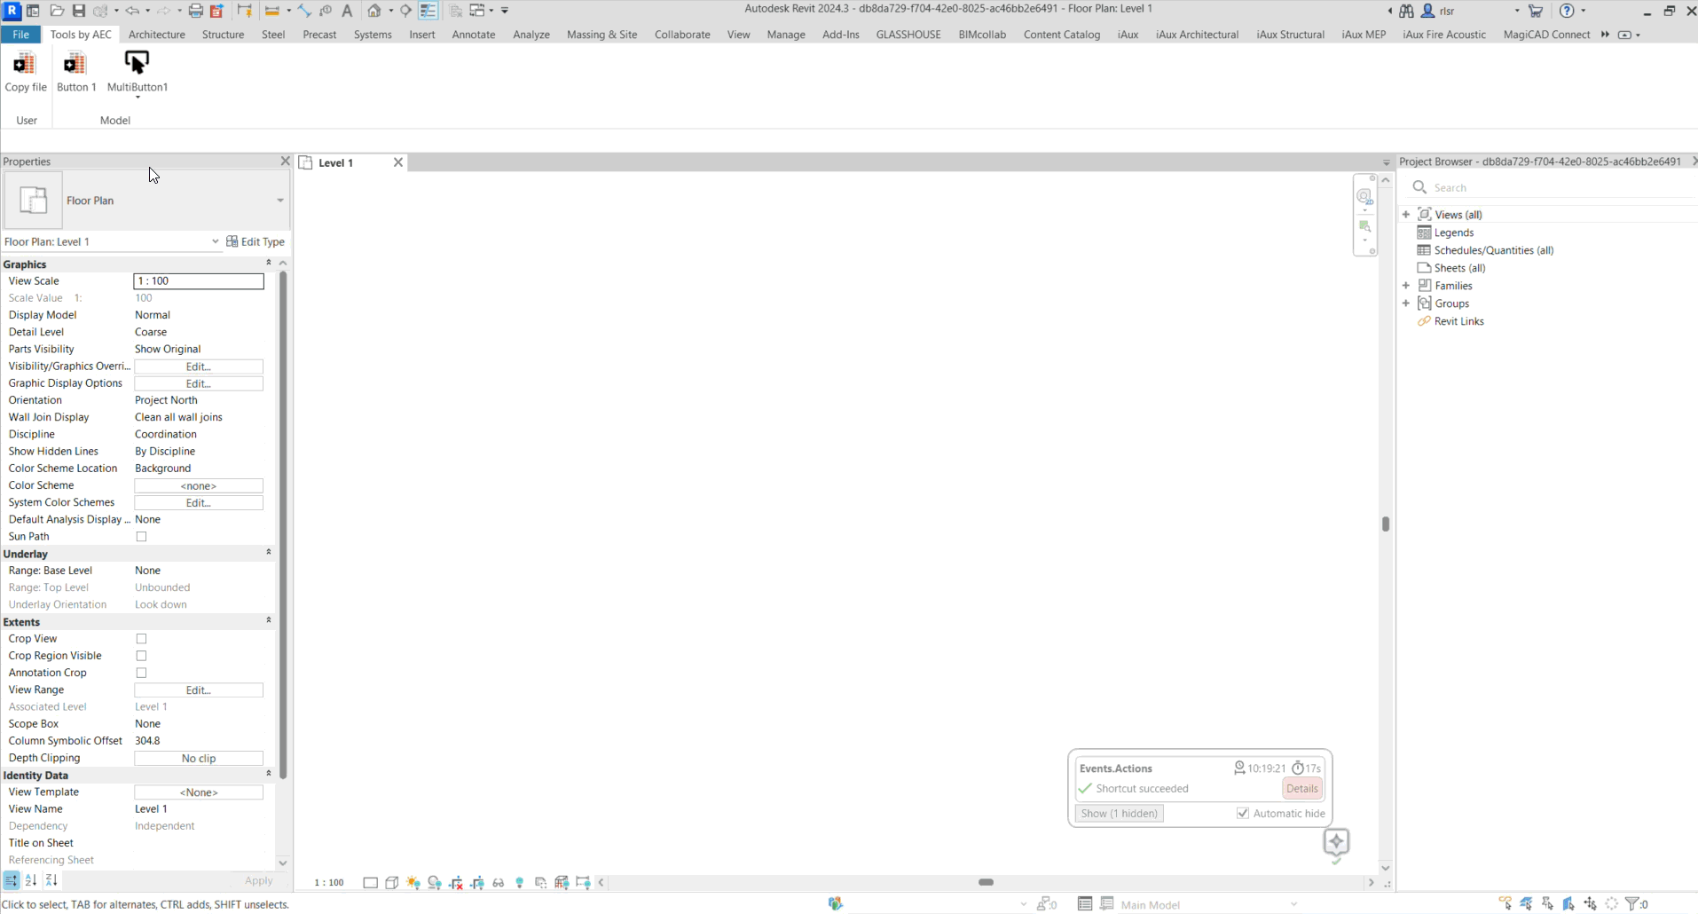Click Button 1 in the Model panel

coord(75,71)
